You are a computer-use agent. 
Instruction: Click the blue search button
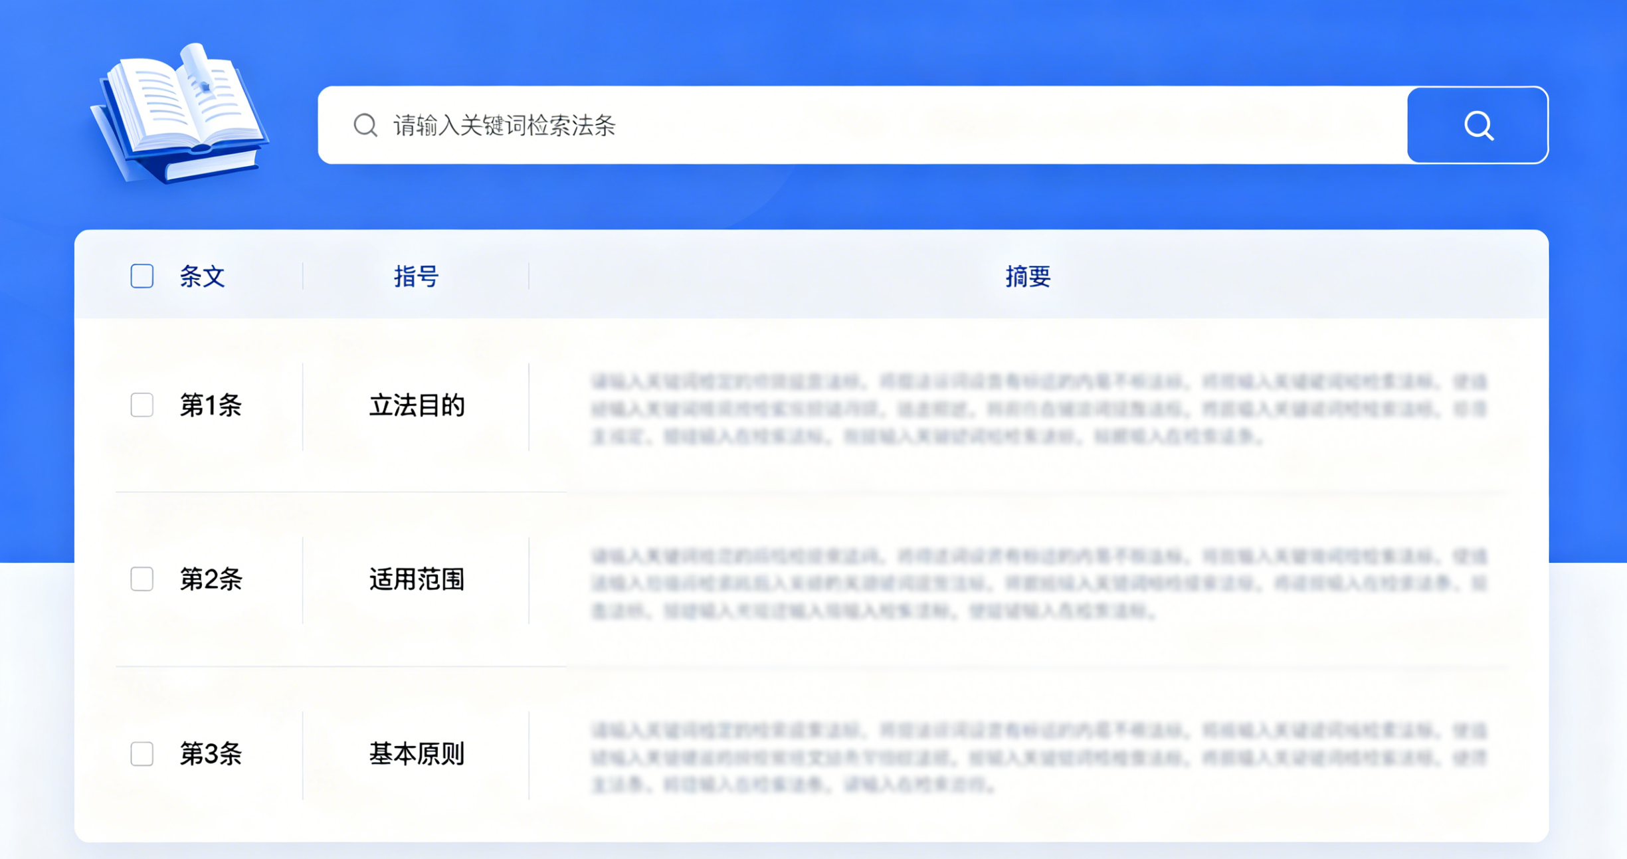[x=1478, y=125]
